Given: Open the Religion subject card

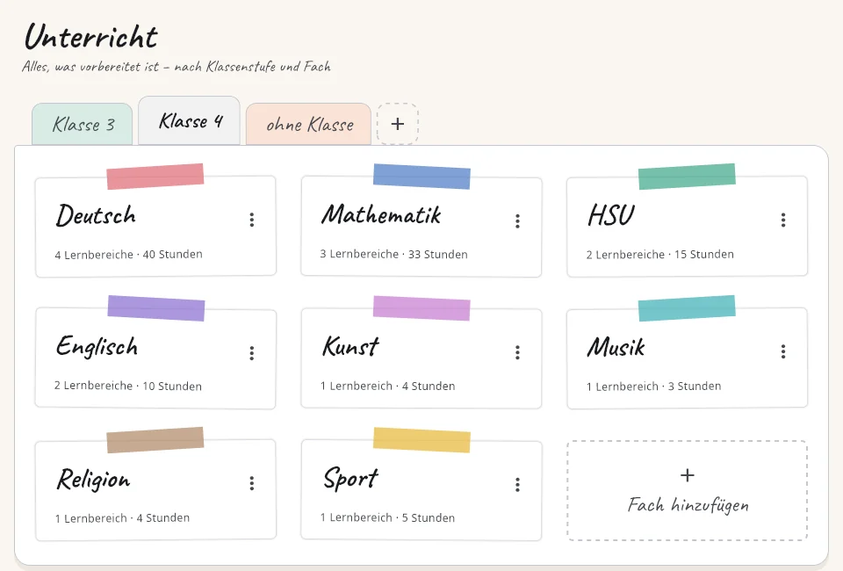Looking at the screenshot, I should [156, 490].
